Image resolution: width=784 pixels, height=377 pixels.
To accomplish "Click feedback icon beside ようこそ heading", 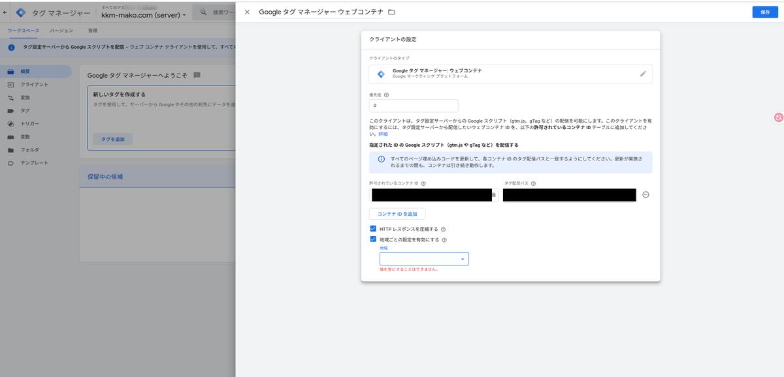I will [197, 75].
